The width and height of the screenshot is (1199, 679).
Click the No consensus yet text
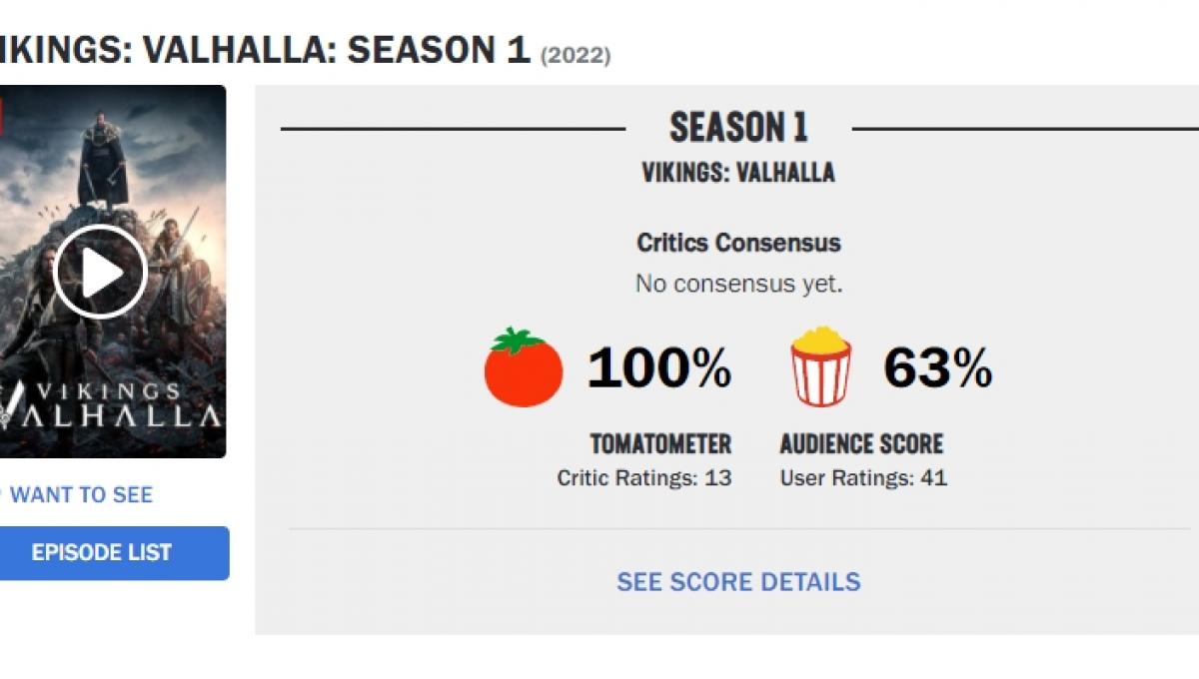pyautogui.click(x=738, y=283)
